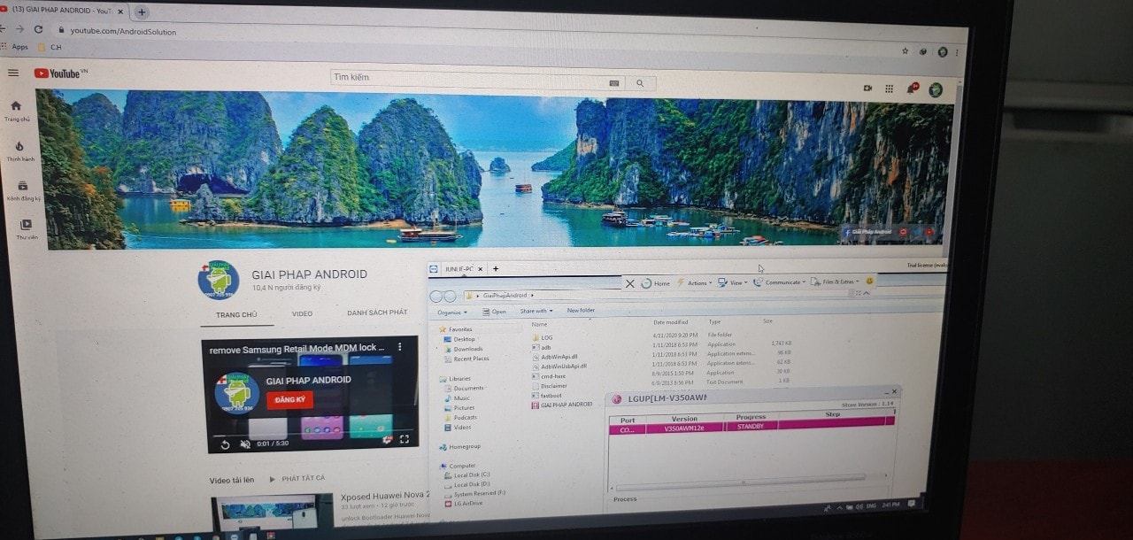This screenshot has width=1133, height=540.
Task: Click the replay button in video player
Action: point(225,444)
